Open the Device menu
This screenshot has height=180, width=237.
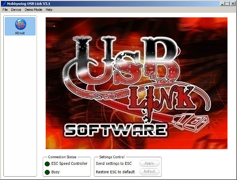point(16,9)
